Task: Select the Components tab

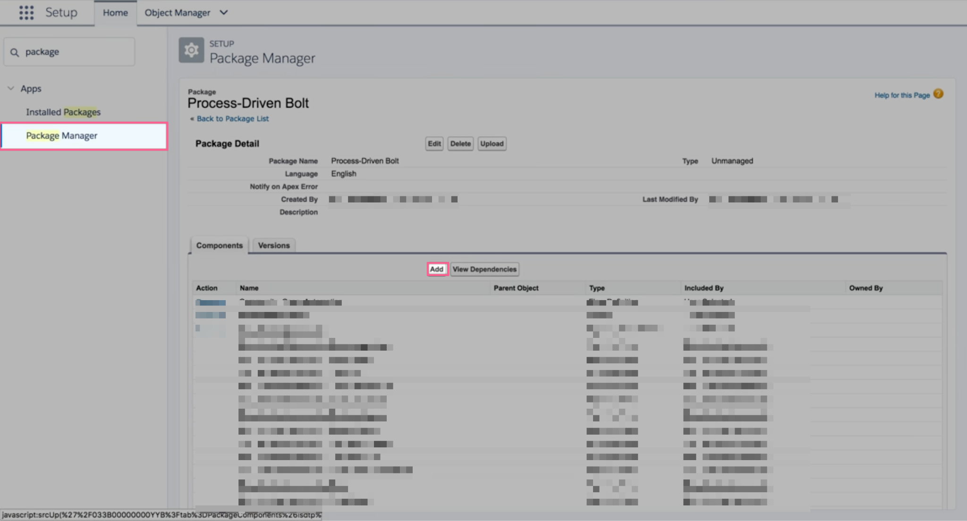Action: point(219,245)
